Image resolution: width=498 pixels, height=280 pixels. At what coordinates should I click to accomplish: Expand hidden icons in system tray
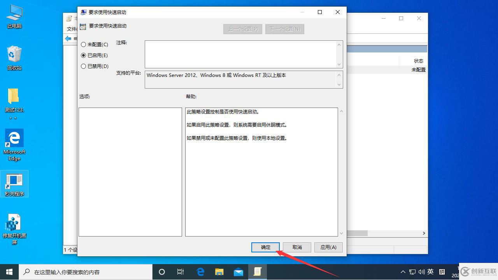pyautogui.click(x=403, y=272)
